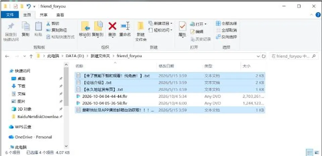The width and height of the screenshot is (322, 156).
Task: Select the 最新地址及APP text file
Action: point(170,110)
